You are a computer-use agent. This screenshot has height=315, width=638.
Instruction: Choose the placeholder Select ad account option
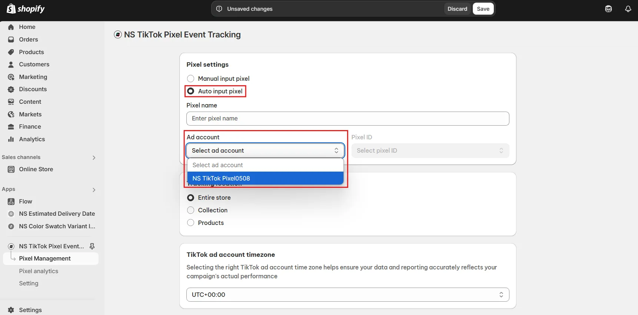pos(265,165)
